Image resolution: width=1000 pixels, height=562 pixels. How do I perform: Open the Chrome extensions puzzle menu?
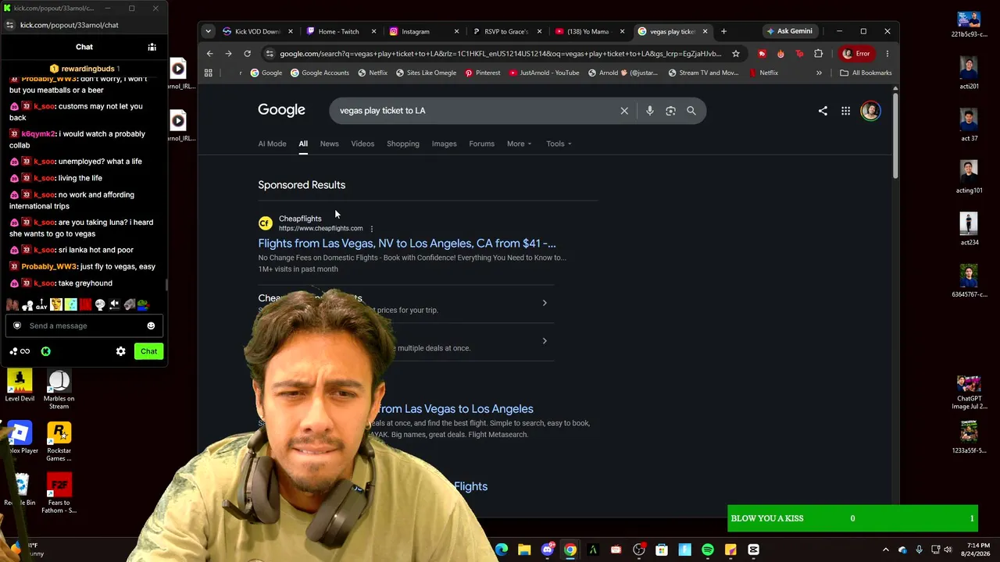click(x=819, y=54)
